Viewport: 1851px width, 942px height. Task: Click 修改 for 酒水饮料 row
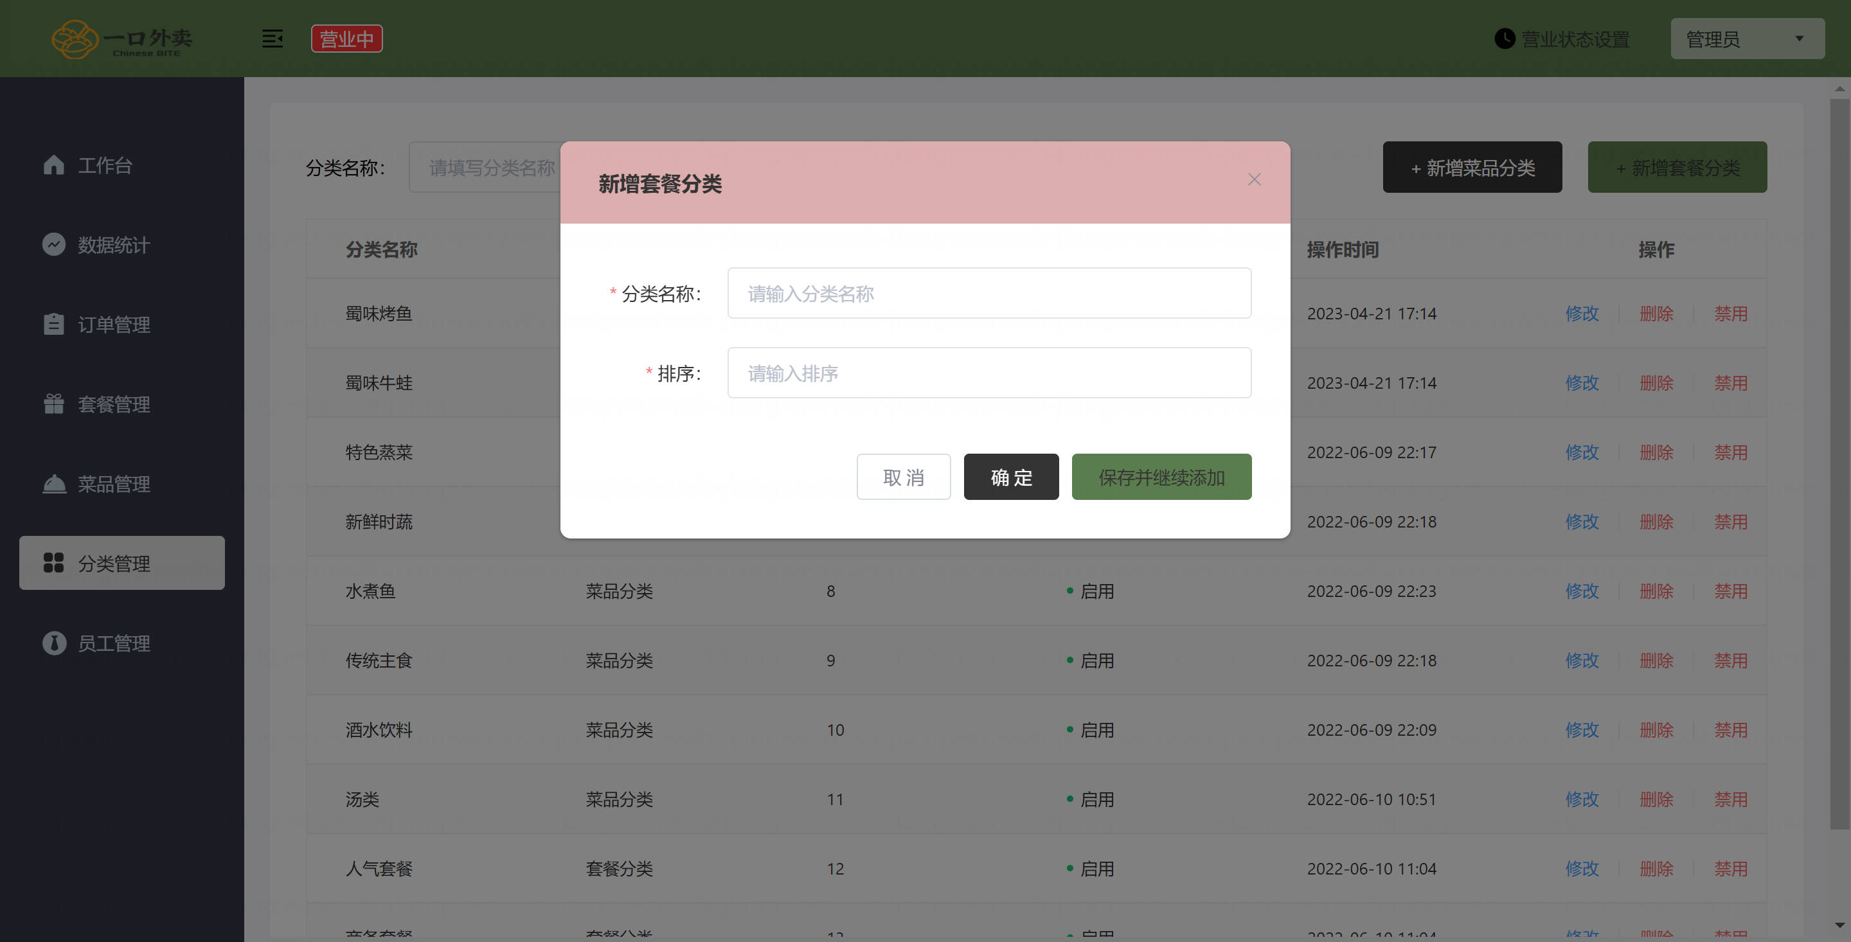coord(1582,730)
